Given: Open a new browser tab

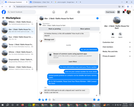Looking at the screenshot, I should [80, 2].
